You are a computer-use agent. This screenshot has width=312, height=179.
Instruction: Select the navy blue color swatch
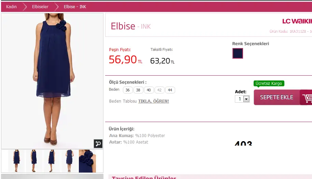pyautogui.click(x=238, y=53)
